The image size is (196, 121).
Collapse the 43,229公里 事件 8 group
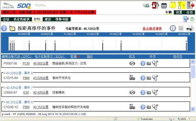(x=4, y=73)
